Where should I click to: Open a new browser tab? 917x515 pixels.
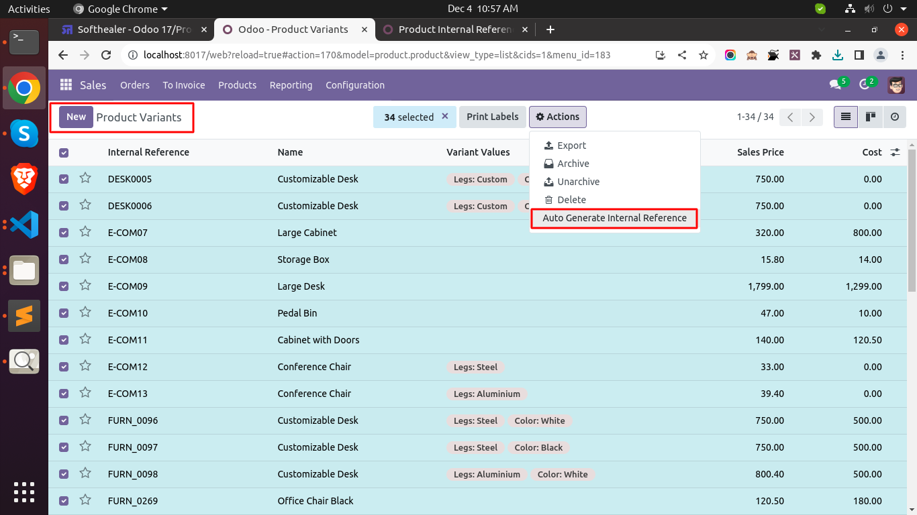(x=550, y=30)
